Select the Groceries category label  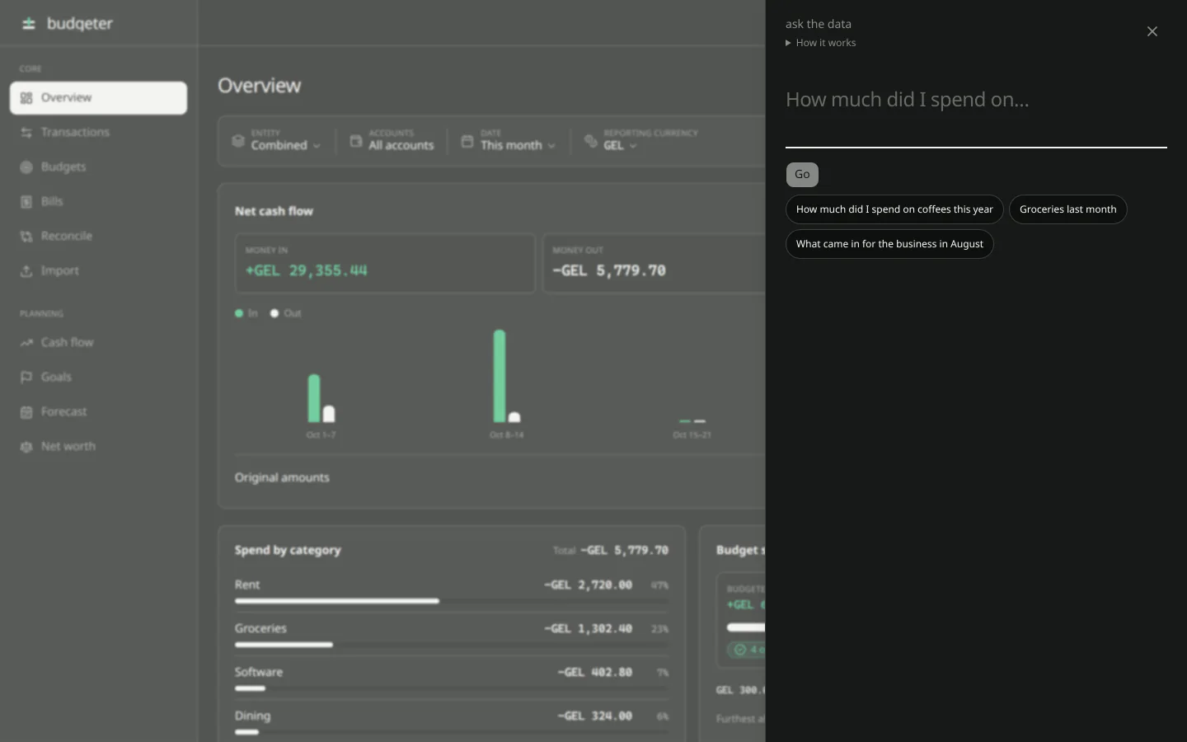tap(260, 629)
